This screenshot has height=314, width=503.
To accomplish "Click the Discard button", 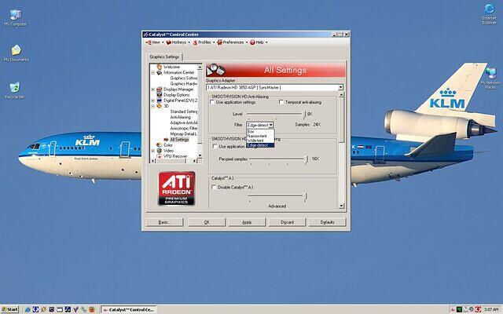I will (x=287, y=222).
